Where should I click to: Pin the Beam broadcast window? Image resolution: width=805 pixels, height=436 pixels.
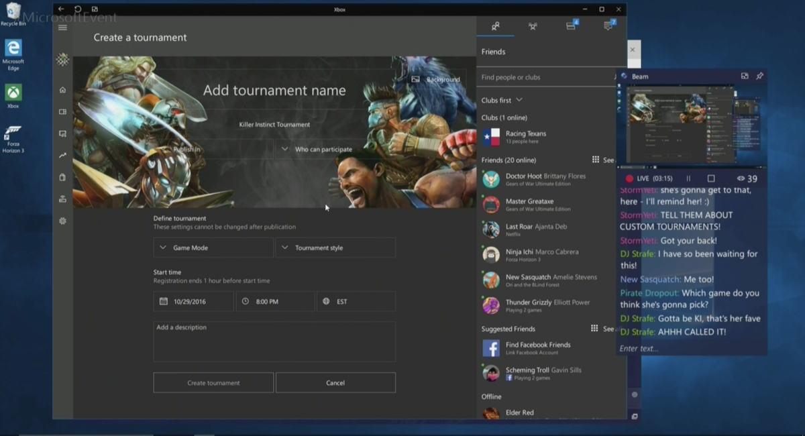tap(760, 76)
